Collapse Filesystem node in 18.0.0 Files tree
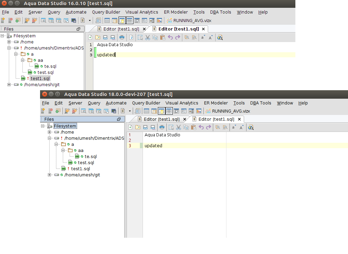The height and width of the screenshot is (254, 348). tap(42, 126)
